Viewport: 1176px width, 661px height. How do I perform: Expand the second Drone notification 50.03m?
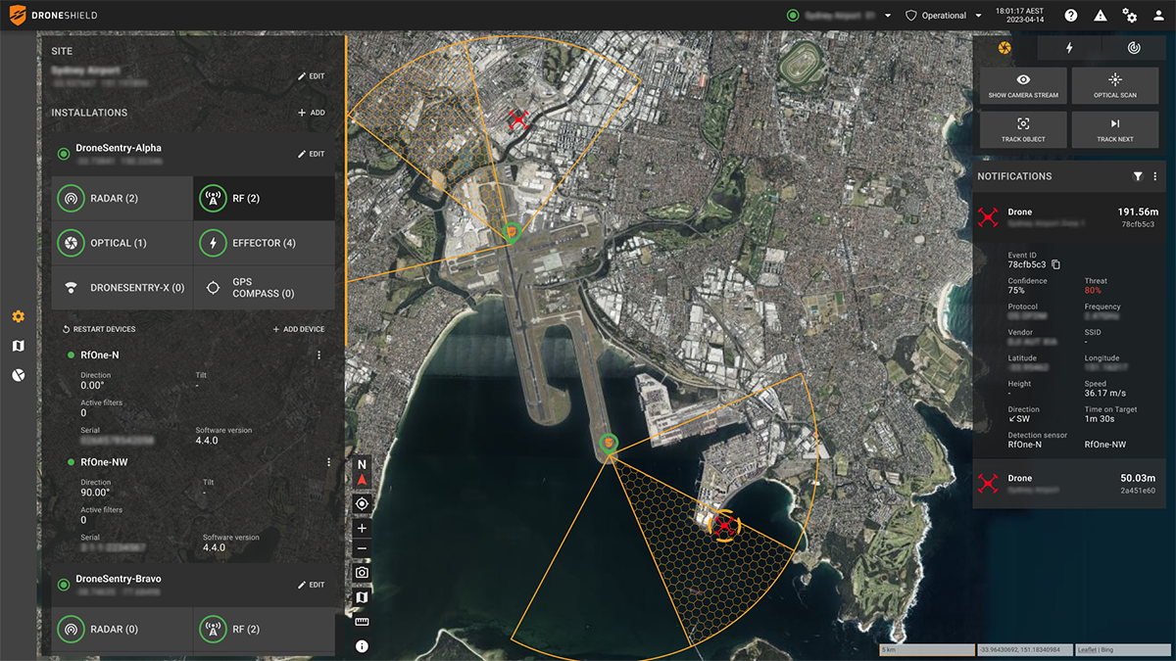(1069, 484)
